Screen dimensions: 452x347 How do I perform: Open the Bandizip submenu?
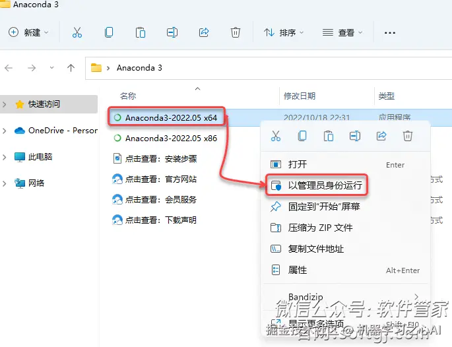point(345,297)
